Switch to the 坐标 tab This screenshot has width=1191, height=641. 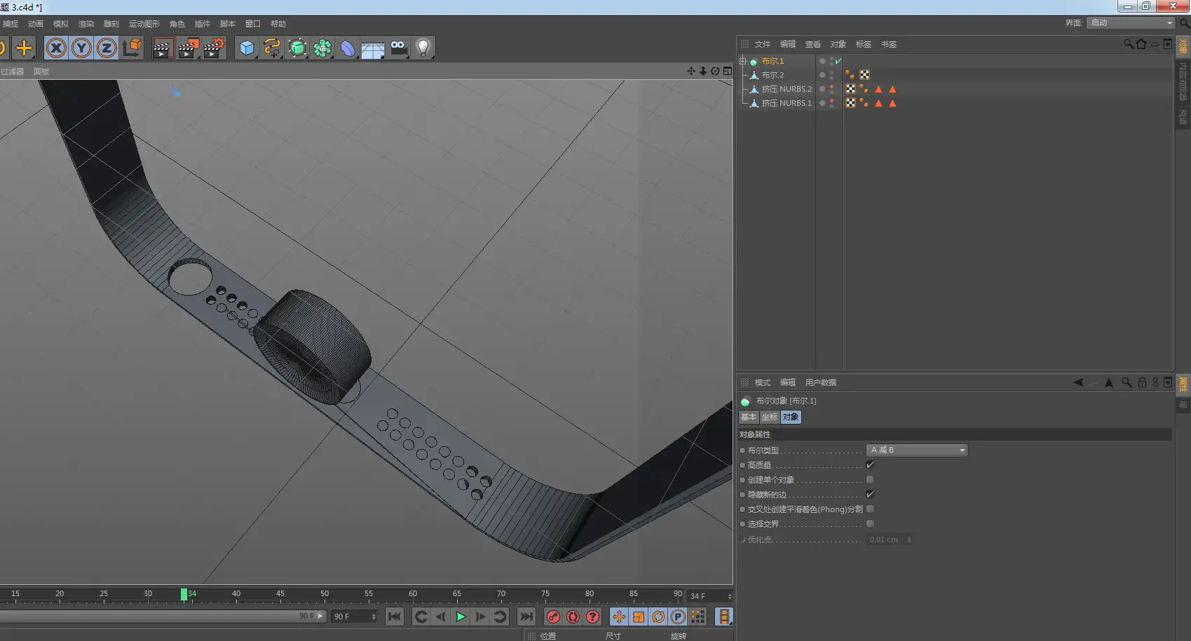770,418
